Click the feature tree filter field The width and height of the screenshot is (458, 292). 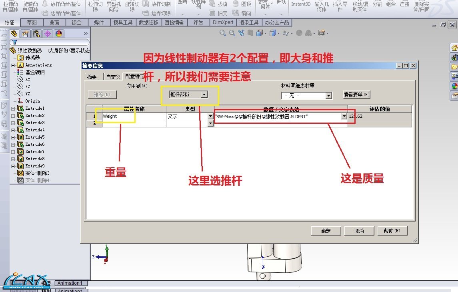50,42
